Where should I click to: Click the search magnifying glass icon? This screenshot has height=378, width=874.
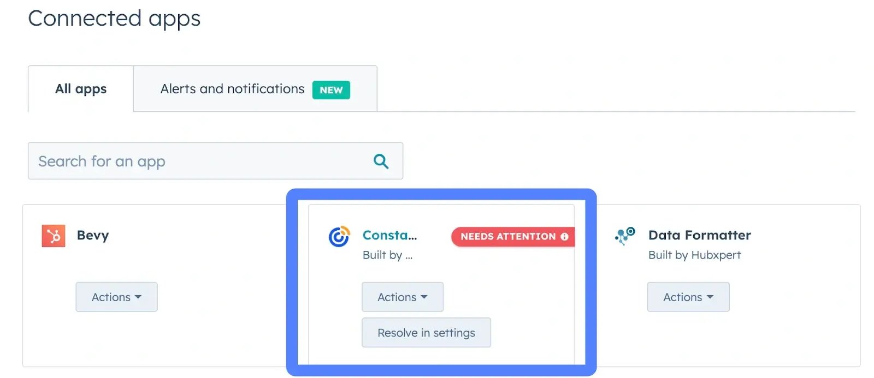pyautogui.click(x=381, y=161)
